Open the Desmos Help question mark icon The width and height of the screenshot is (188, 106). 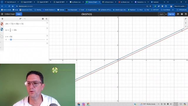(x=182, y=14)
